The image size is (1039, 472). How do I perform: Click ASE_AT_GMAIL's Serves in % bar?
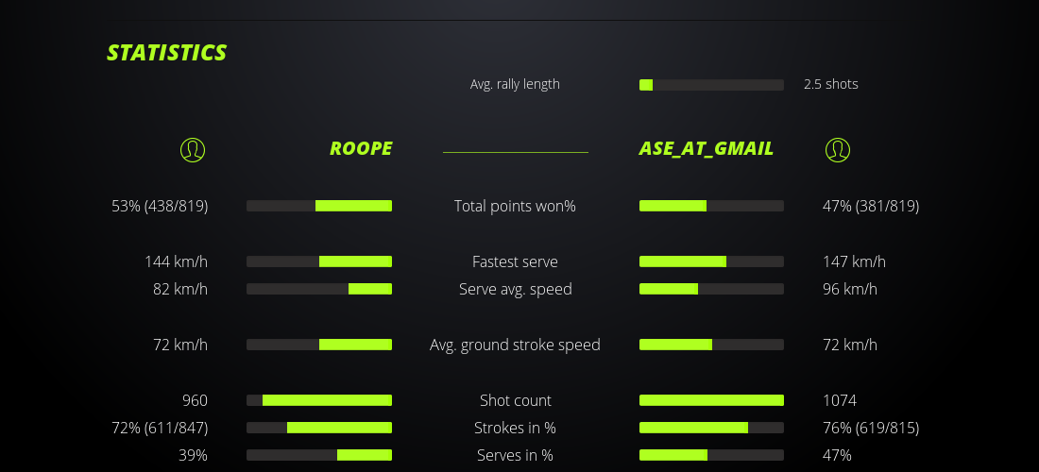711,455
